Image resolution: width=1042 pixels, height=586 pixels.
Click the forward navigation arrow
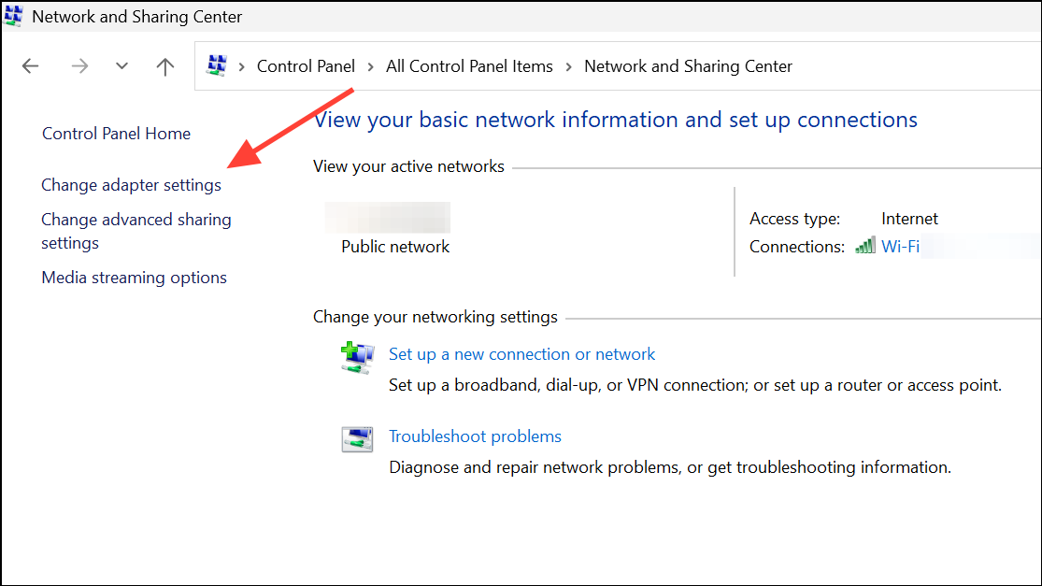pos(79,66)
